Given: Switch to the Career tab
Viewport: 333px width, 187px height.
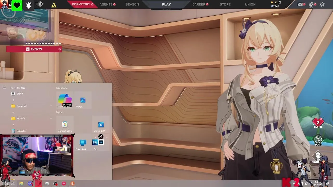Looking at the screenshot, I should pos(199,4).
